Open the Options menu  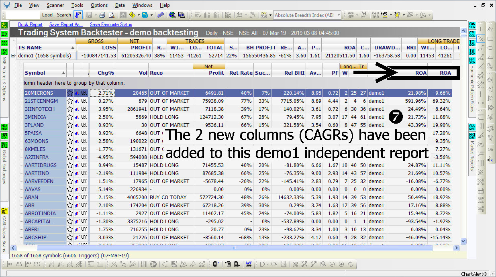pyautogui.click(x=99, y=5)
